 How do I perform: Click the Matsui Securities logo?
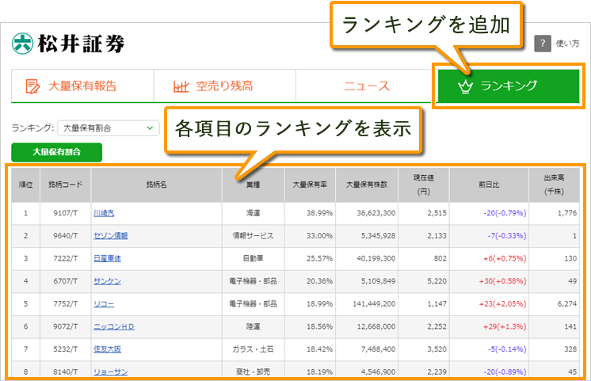68,44
